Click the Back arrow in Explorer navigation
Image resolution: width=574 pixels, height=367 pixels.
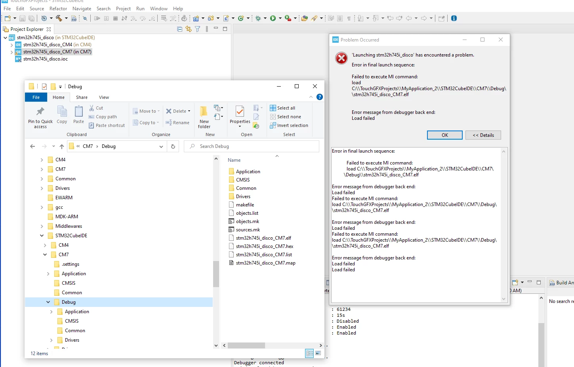click(x=32, y=146)
